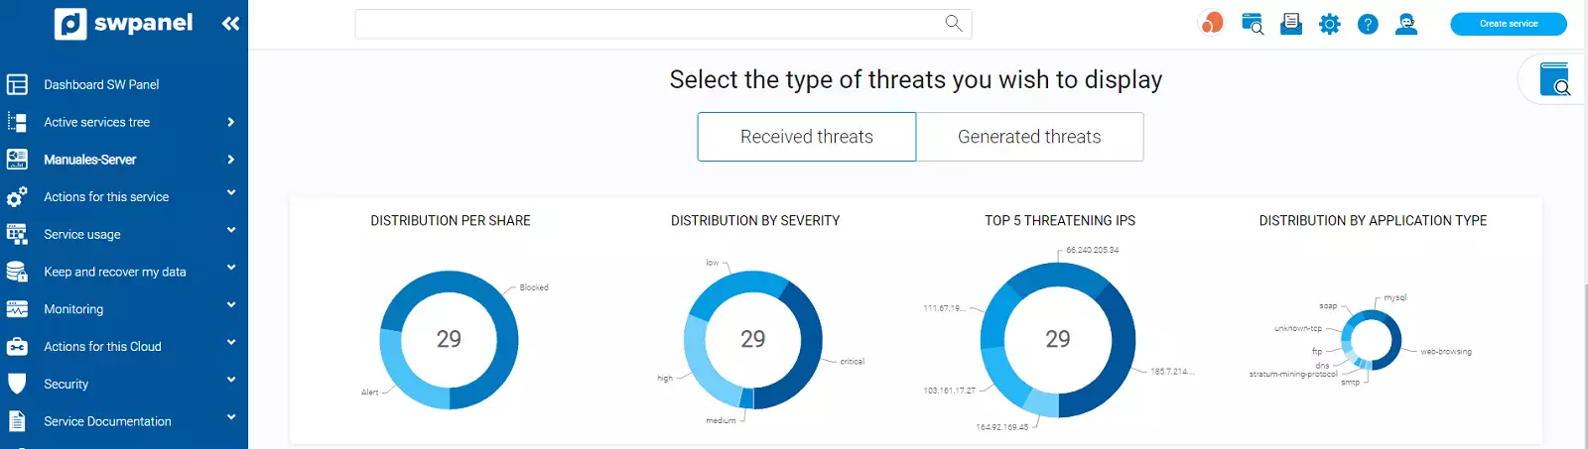This screenshot has height=449, width=1588.
Task: Click the swpanel logo
Action: point(124,23)
